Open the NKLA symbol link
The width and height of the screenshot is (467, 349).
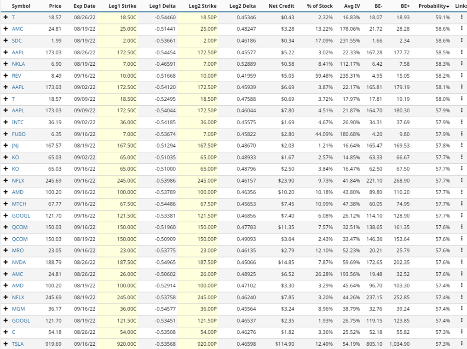pos(18,63)
